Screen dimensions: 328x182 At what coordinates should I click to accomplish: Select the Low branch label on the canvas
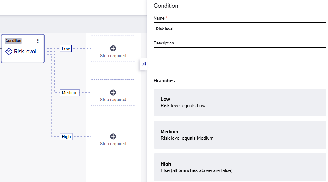65,48
